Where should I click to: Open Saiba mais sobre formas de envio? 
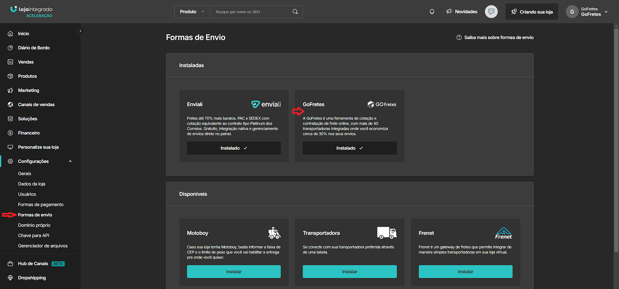(495, 37)
